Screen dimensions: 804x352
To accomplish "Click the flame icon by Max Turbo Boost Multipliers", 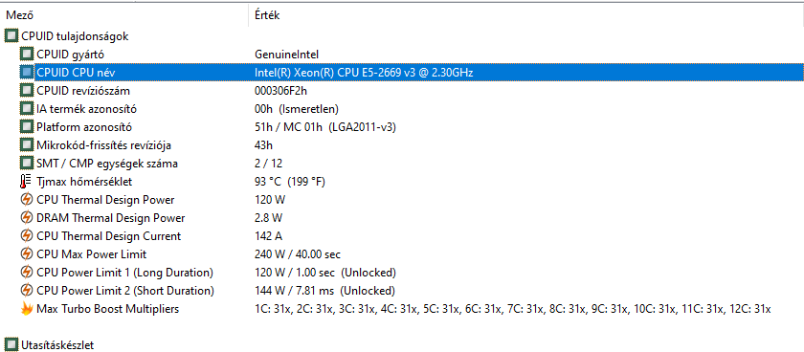I will (x=27, y=309).
